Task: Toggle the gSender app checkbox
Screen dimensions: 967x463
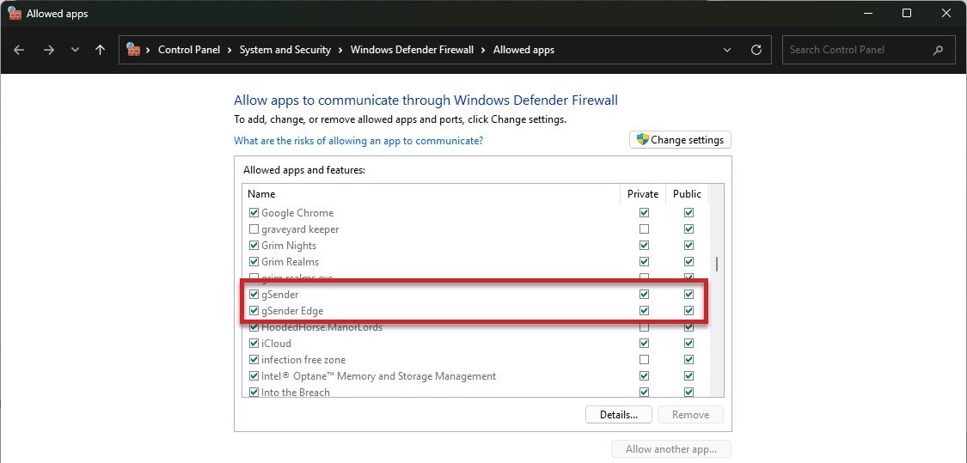Action: click(254, 295)
